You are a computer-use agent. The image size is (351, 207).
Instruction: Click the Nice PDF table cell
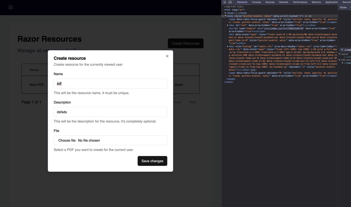pyautogui.click(x=37, y=85)
